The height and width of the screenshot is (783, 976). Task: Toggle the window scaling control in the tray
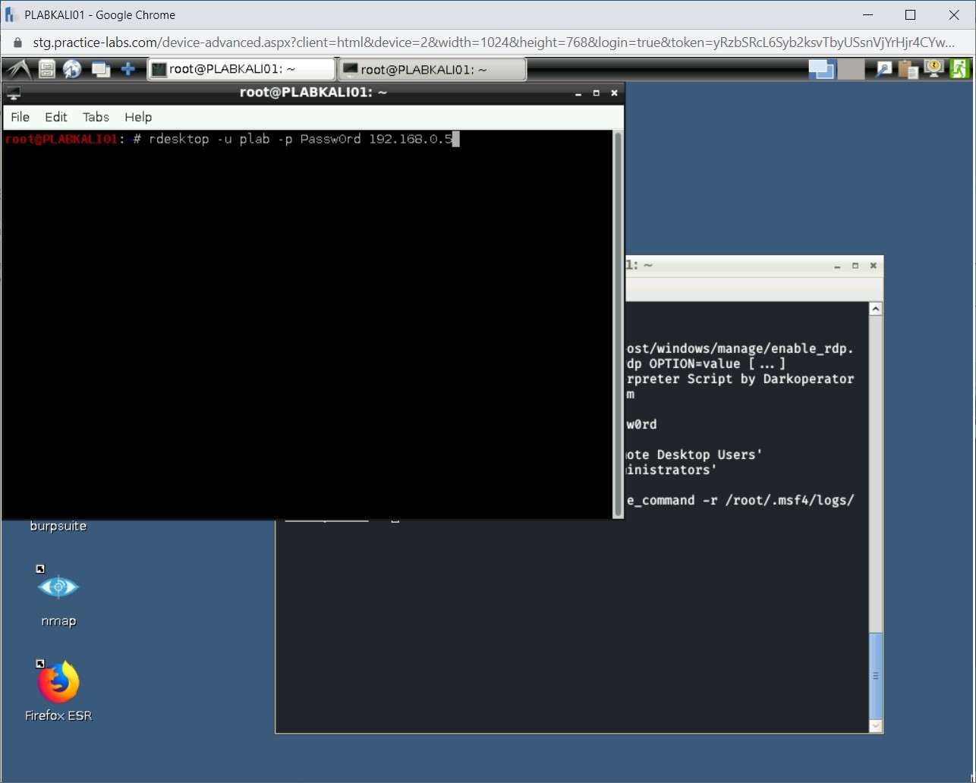click(822, 68)
